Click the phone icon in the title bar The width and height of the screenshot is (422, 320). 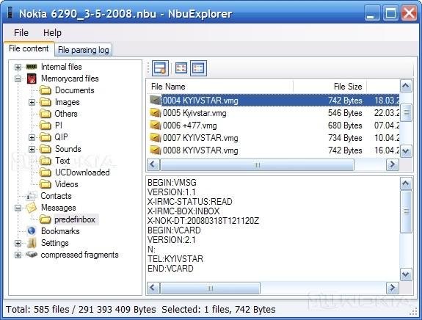coord(10,12)
